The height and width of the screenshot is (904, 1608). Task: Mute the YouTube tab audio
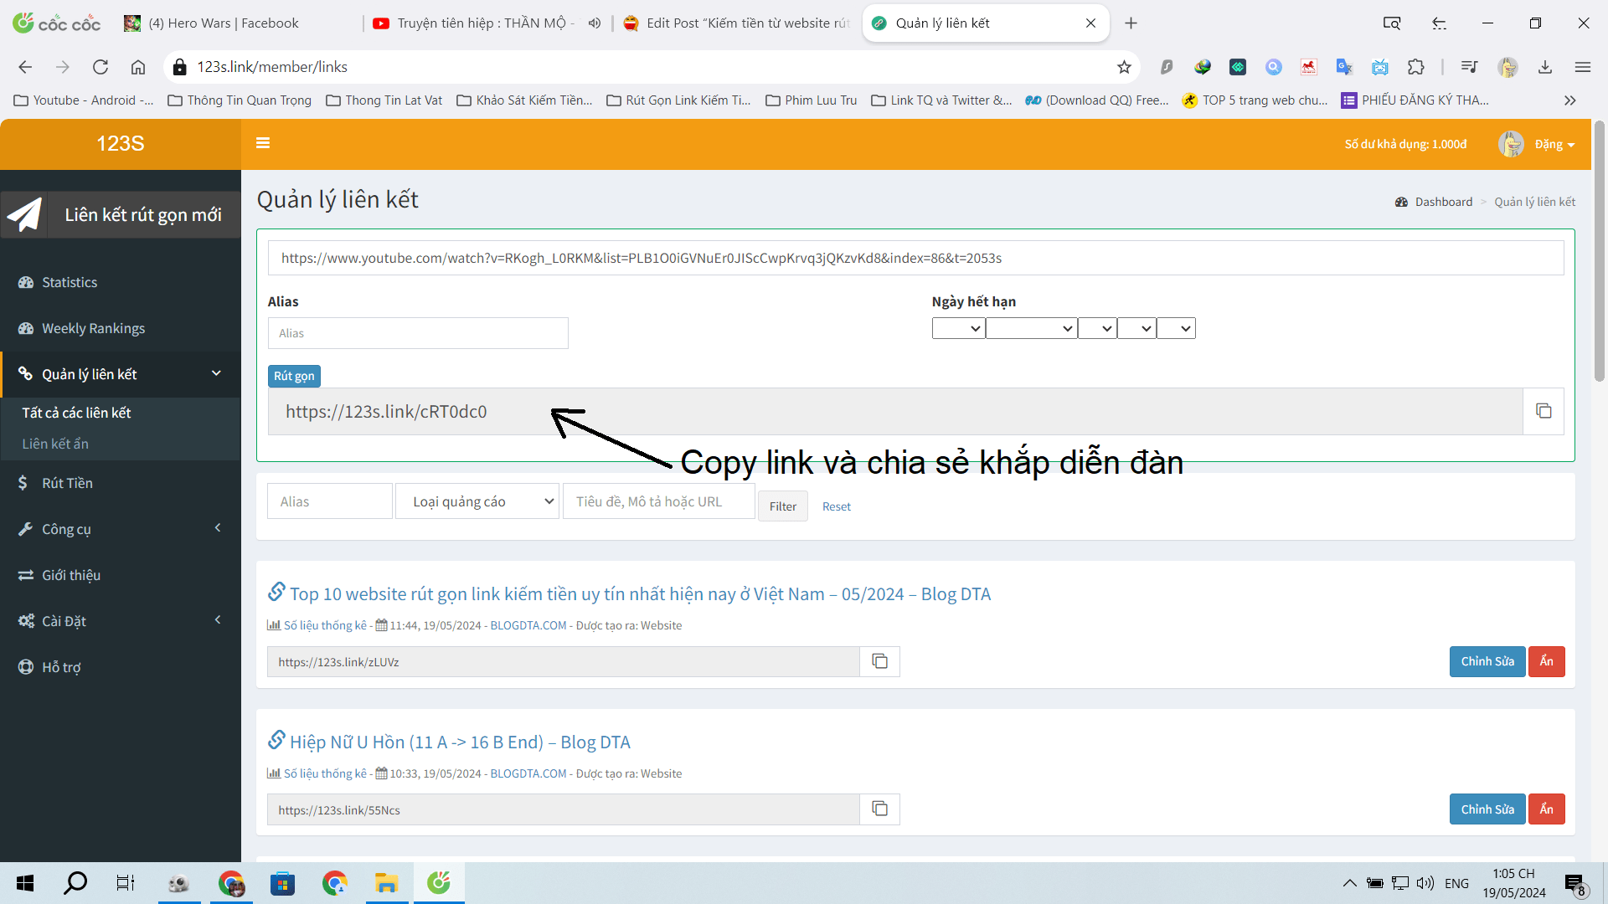(595, 23)
